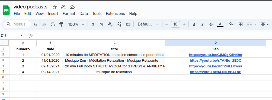
Task: Increase decimal places
Action: tap(119, 24)
